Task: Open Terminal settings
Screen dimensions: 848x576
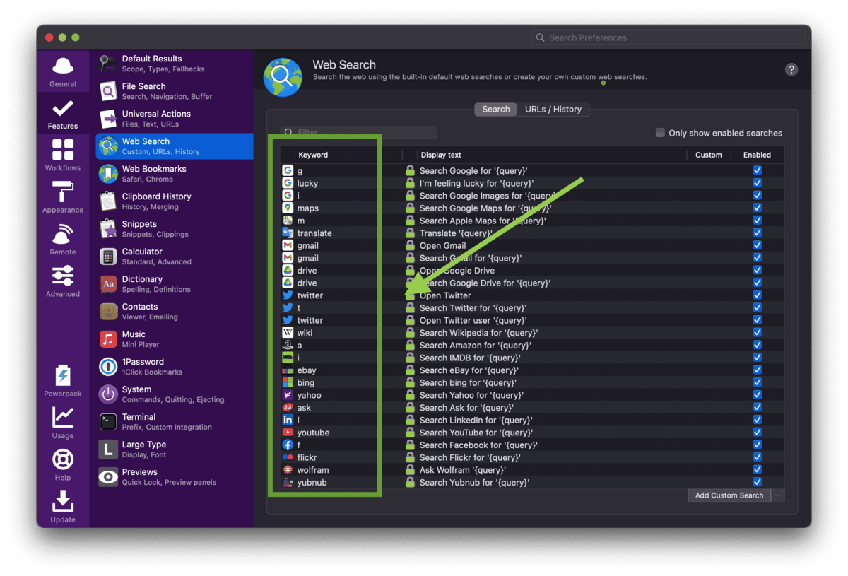Action: tap(175, 422)
